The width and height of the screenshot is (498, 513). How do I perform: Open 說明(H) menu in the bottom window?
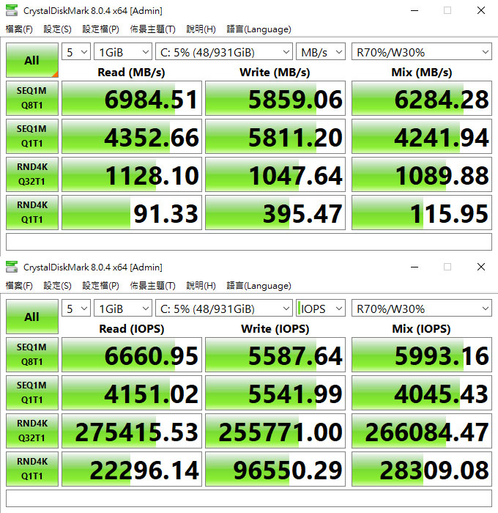201,286
